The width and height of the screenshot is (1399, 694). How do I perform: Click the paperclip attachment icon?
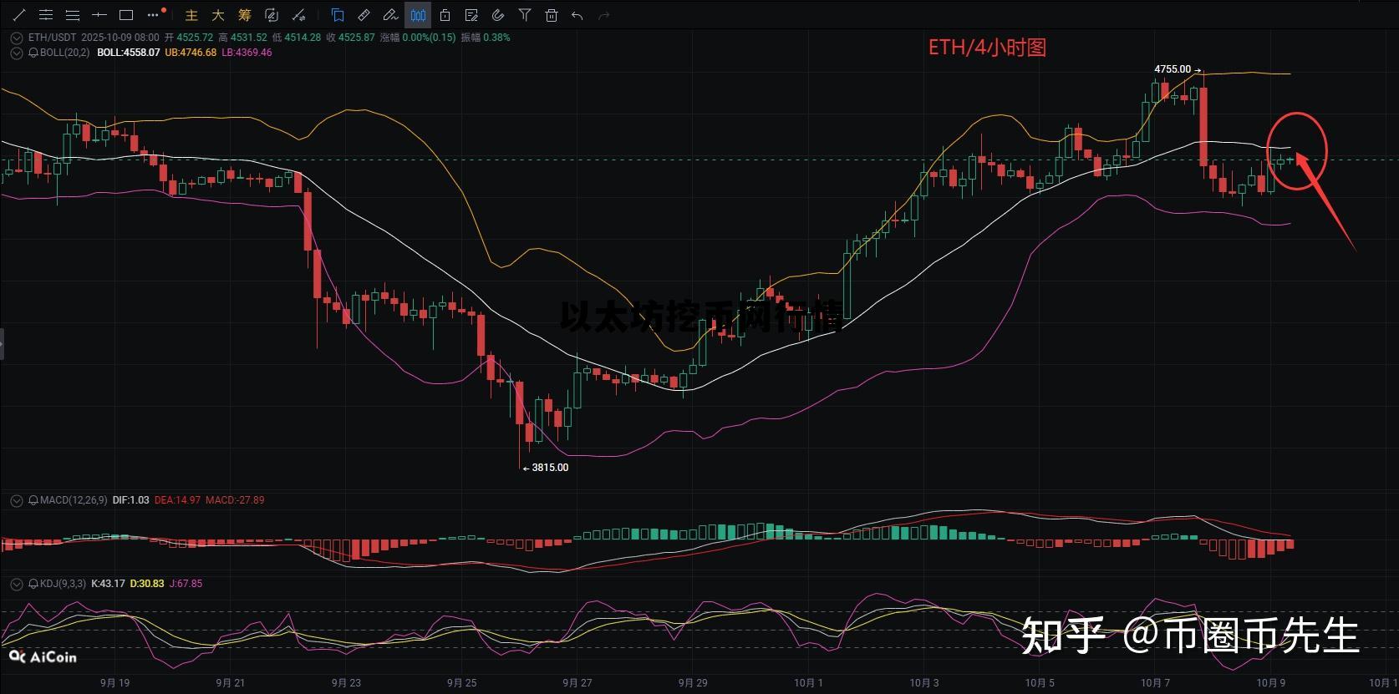tap(498, 15)
